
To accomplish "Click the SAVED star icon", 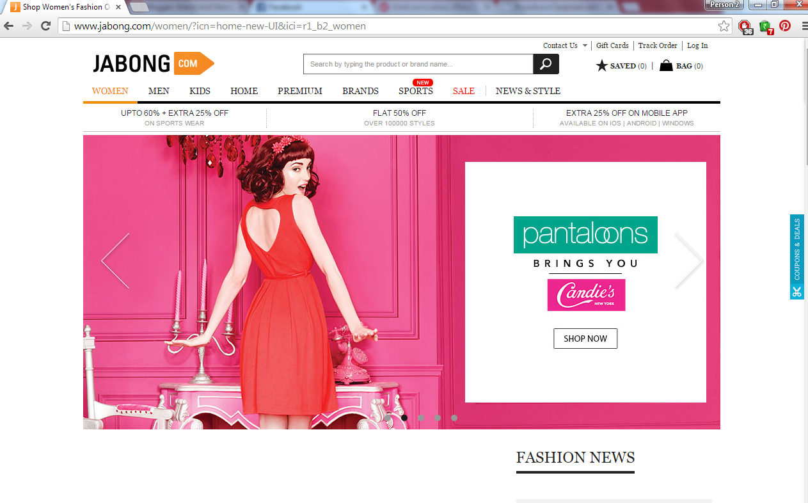I will pyautogui.click(x=601, y=65).
